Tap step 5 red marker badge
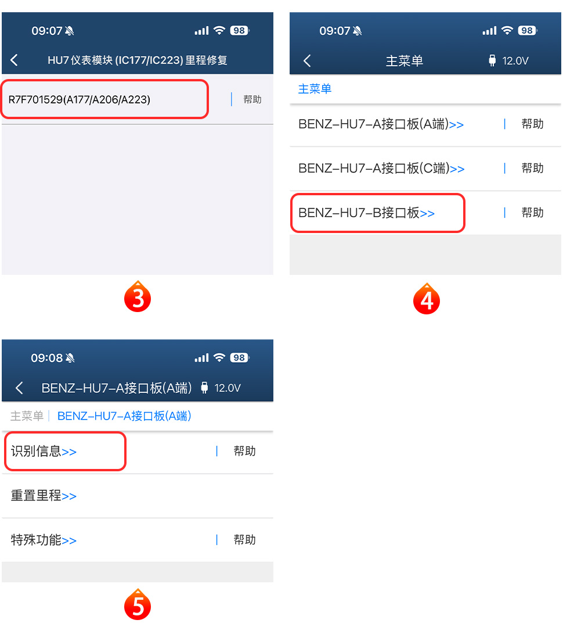This screenshot has height=634, width=563. tap(138, 604)
